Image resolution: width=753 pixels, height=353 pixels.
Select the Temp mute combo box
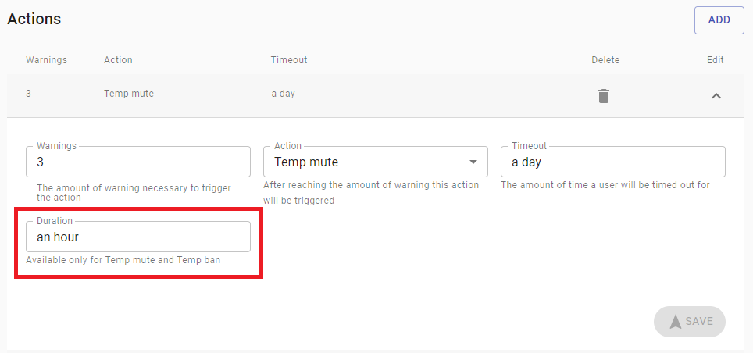click(x=376, y=162)
